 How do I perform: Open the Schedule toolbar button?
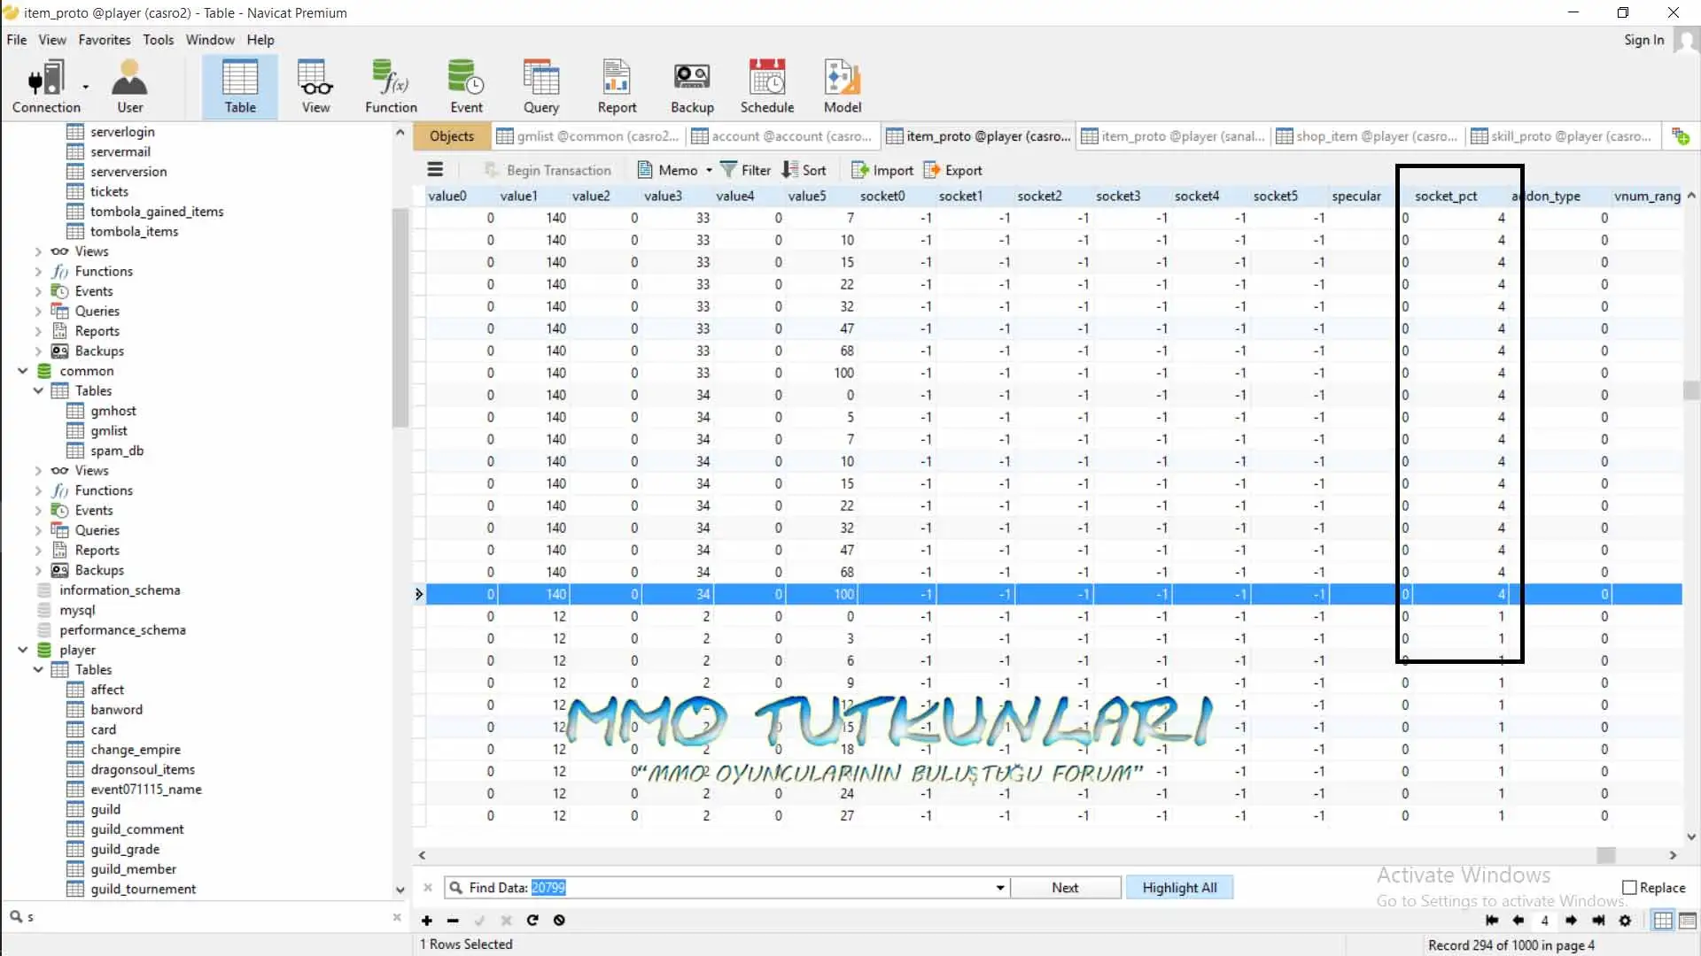tap(767, 87)
